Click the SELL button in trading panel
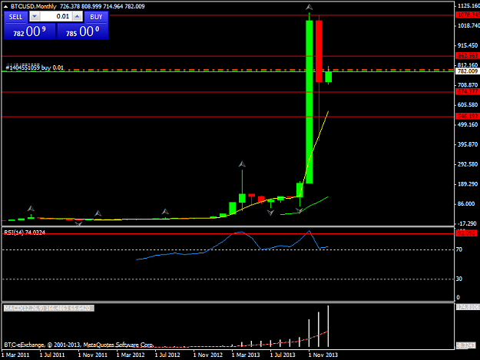 click(15, 17)
